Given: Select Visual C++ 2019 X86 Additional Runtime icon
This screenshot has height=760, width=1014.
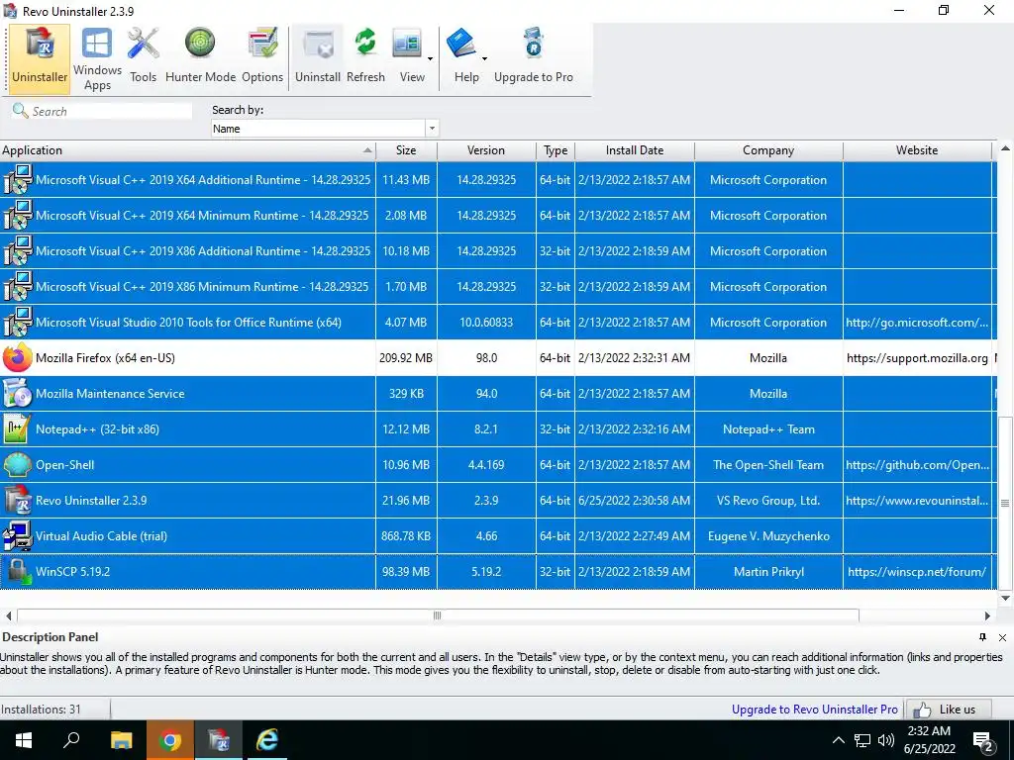Looking at the screenshot, I should [18, 250].
